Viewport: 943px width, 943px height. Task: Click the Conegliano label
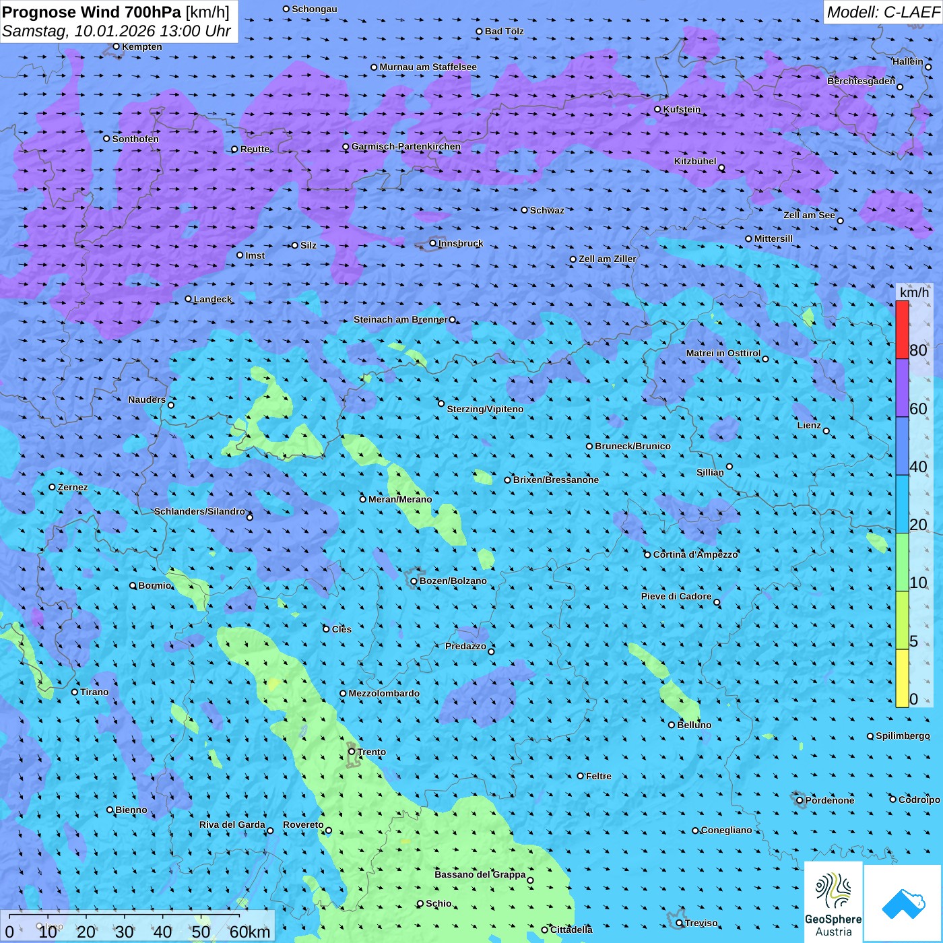pos(726,830)
